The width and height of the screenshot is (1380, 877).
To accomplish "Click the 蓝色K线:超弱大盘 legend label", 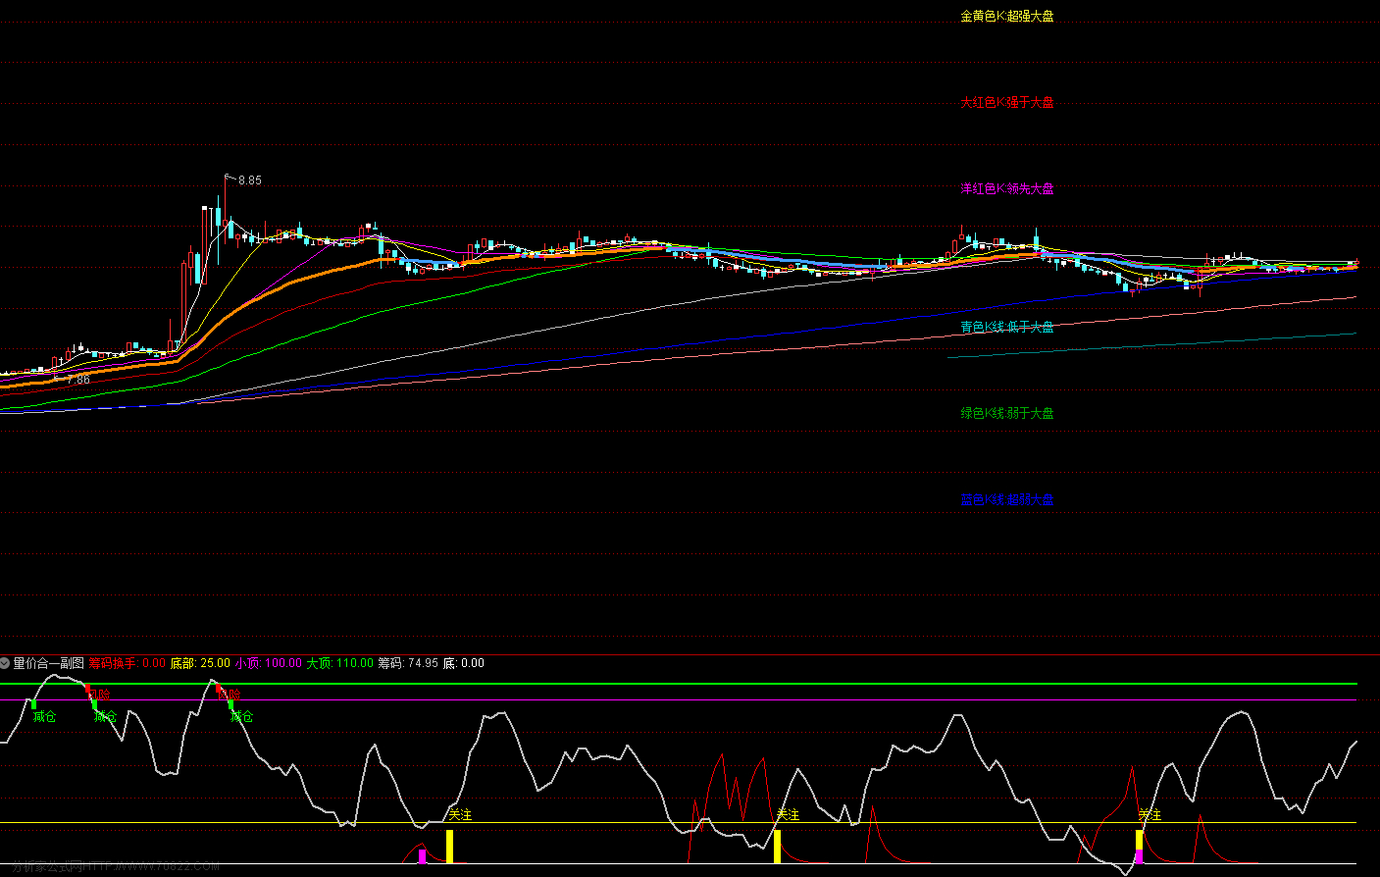I will click(x=1007, y=499).
